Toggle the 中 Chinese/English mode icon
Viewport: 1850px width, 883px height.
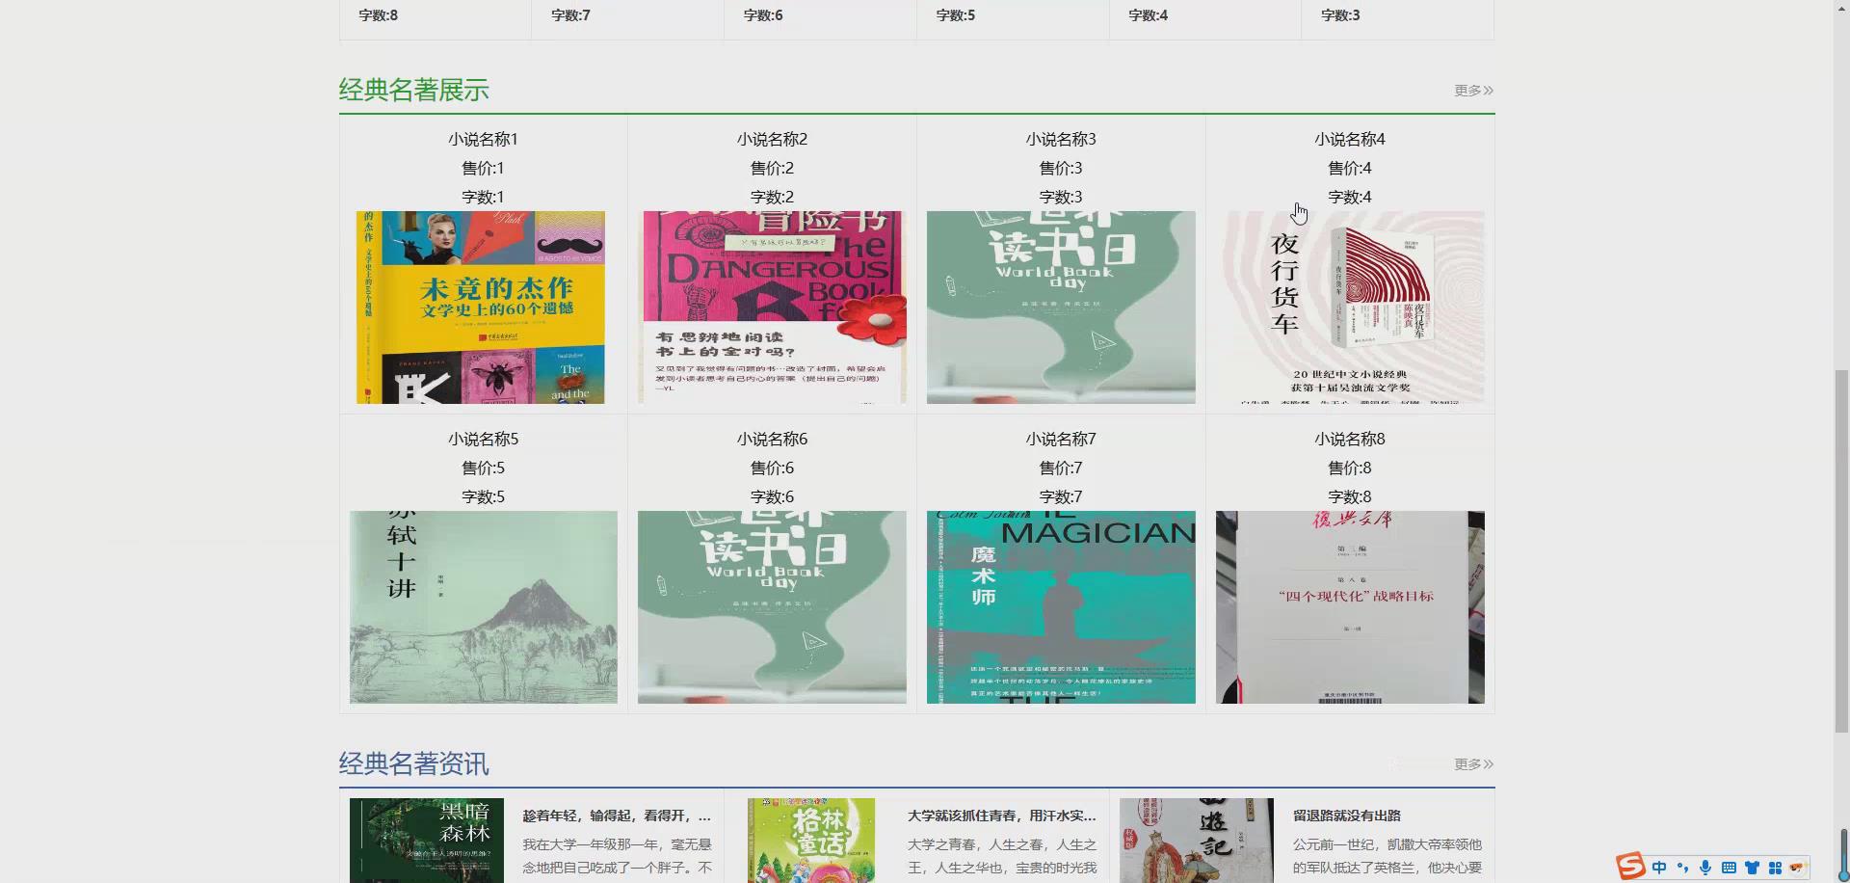[1659, 868]
